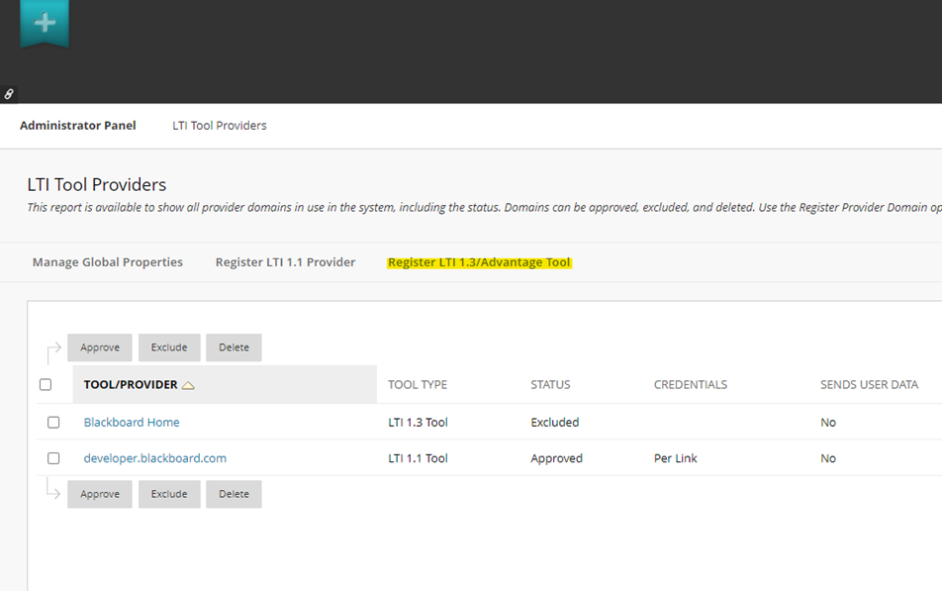Click the top Delete button
This screenshot has height=591, width=942.
pos(234,347)
